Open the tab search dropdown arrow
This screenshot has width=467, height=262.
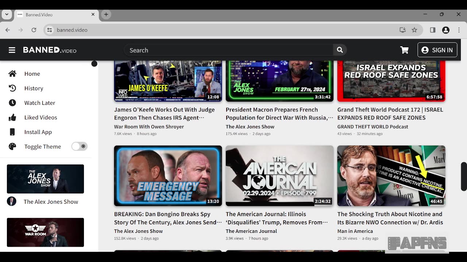[x=7, y=15]
